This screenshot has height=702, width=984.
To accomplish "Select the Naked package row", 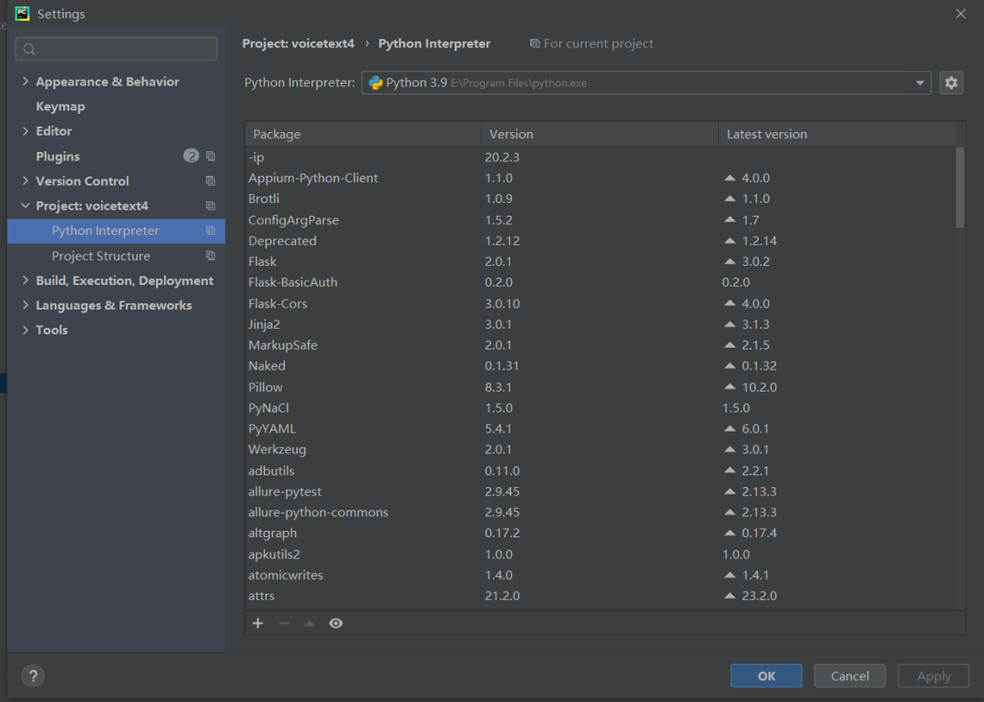I will 600,366.
